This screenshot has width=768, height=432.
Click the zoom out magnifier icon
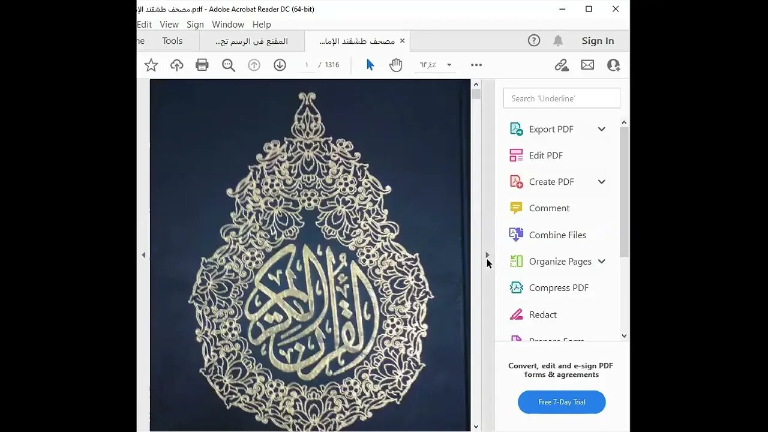click(x=229, y=65)
